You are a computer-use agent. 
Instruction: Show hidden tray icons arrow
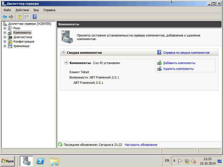click(174, 161)
